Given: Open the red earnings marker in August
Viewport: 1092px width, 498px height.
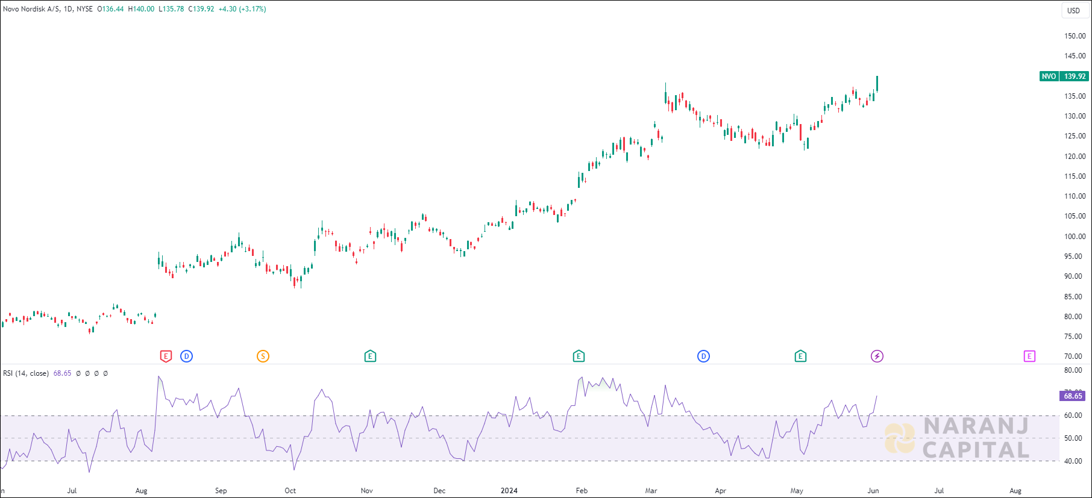Looking at the screenshot, I should (166, 356).
